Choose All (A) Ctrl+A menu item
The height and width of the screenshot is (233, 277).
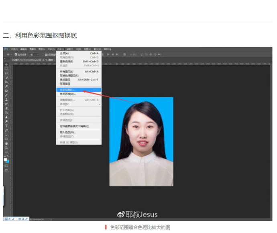click(79, 53)
